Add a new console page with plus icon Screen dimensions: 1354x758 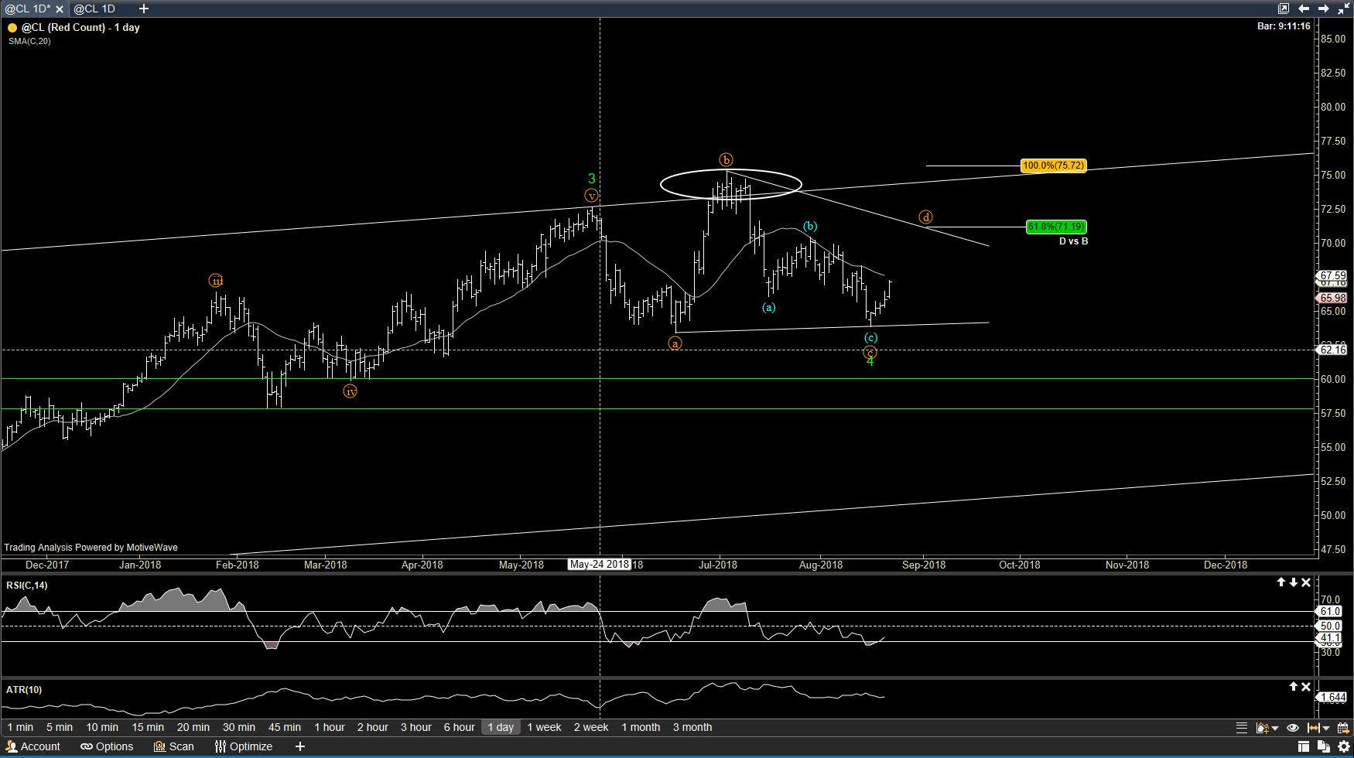pos(300,746)
